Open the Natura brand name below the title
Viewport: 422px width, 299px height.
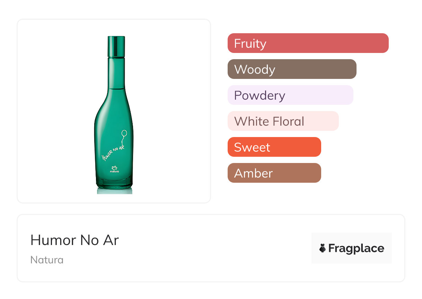tap(47, 260)
